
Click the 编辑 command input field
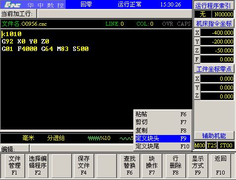coord(82,149)
